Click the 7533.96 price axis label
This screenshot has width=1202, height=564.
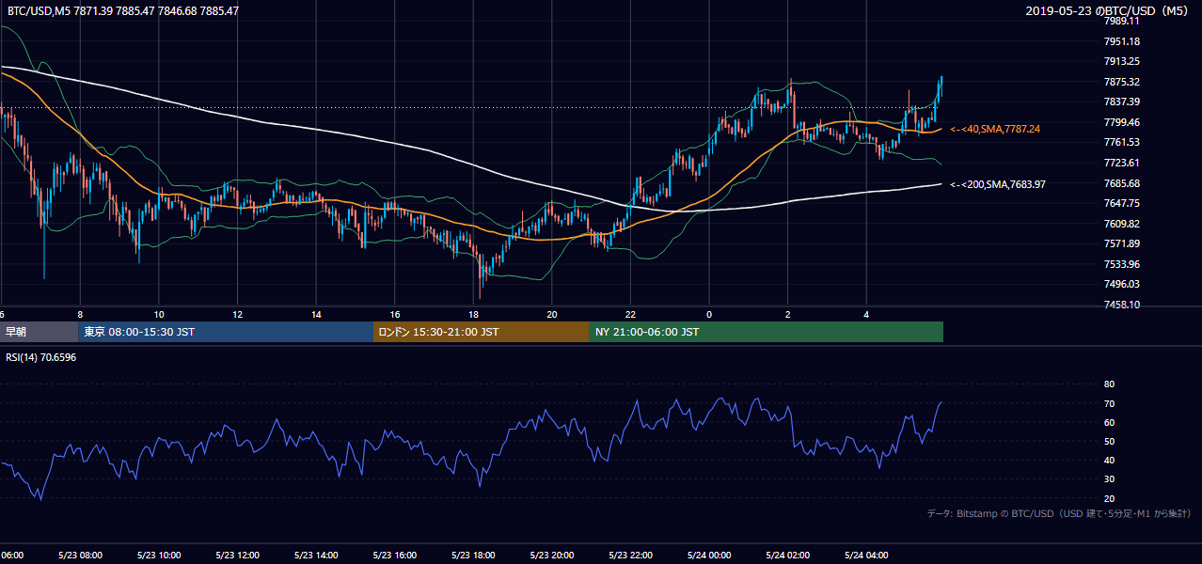click(x=1121, y=264)
